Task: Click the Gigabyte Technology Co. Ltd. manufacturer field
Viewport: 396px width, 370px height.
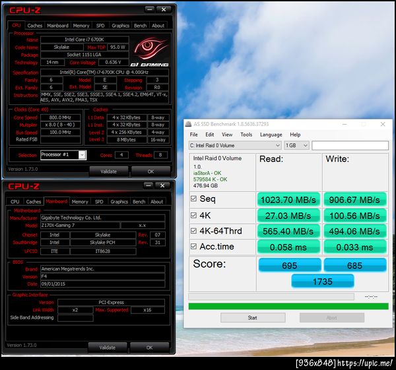Action: [102, 218]
